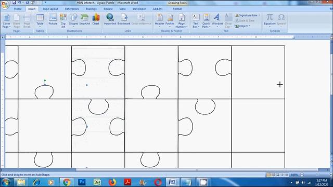Insert a Bookmark
Viewport: 333px width, 187px height.
124,20
